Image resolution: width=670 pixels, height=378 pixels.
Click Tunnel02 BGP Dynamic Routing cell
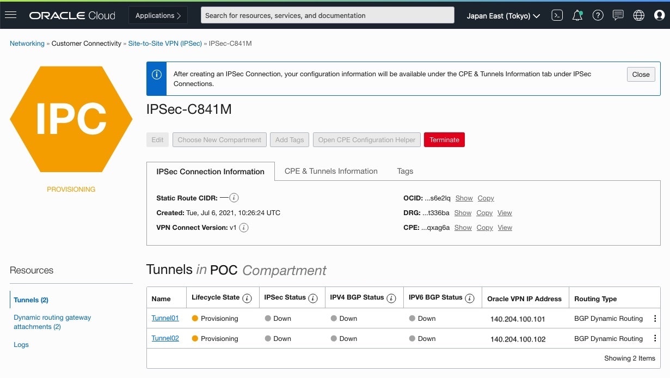tap(608, 339)
